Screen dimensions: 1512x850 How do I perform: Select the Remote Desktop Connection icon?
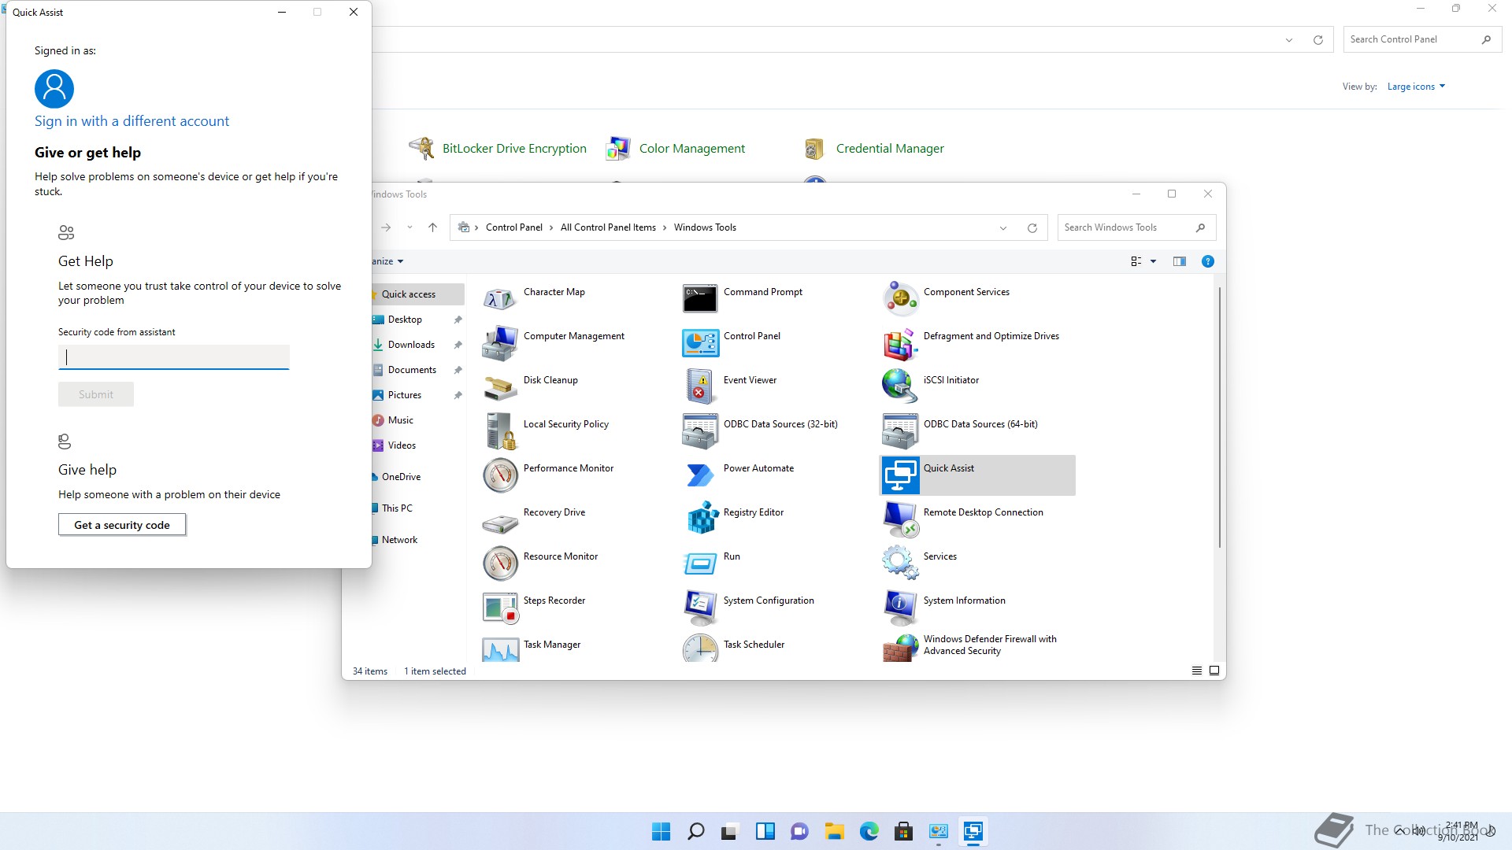pos(900,519)
